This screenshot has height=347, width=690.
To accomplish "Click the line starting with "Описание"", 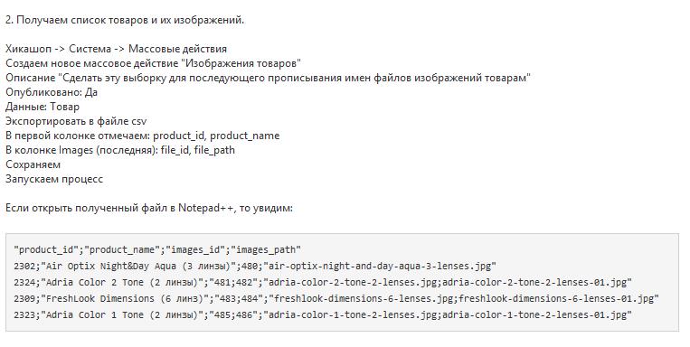I will pos(268,78).
